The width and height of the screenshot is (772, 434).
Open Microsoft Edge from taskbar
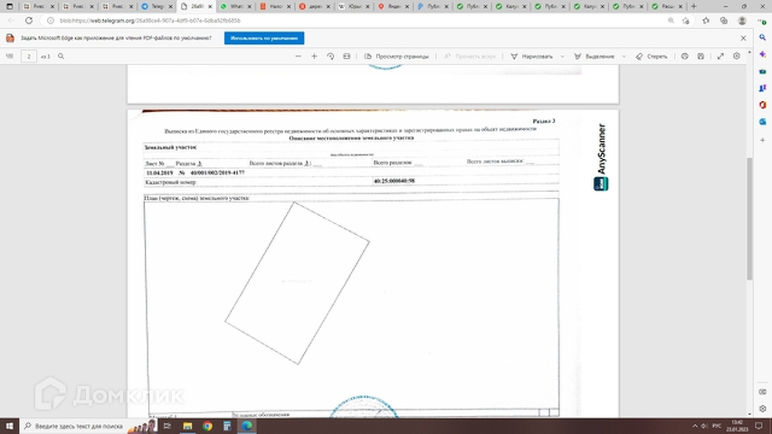click(x=247, y=426)
